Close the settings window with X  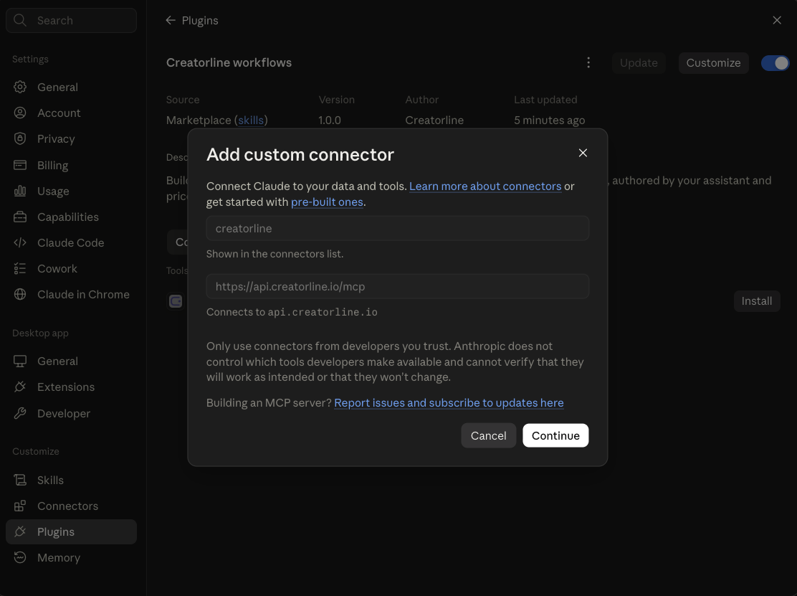777,20
